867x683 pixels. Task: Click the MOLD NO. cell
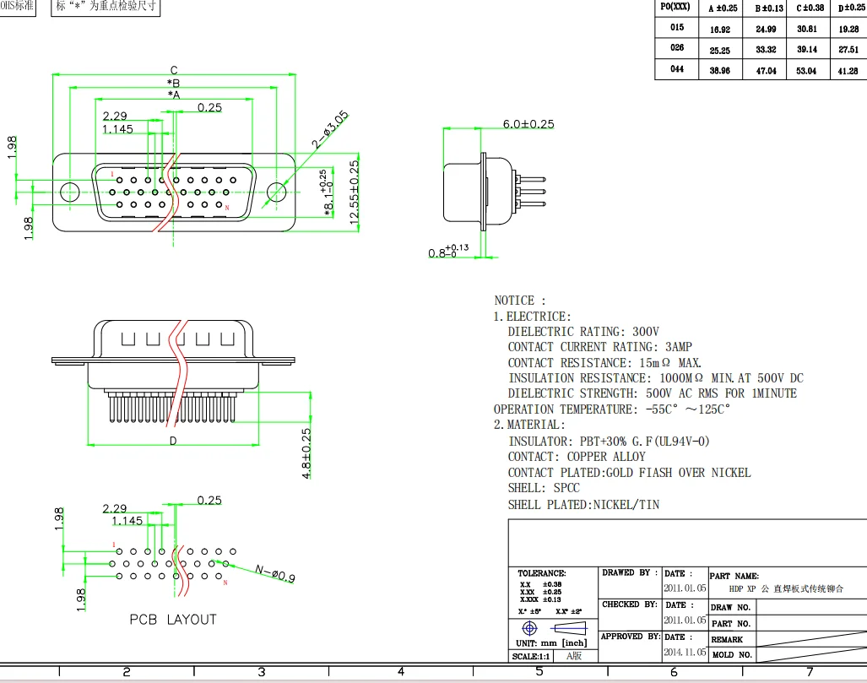[731, 654]
